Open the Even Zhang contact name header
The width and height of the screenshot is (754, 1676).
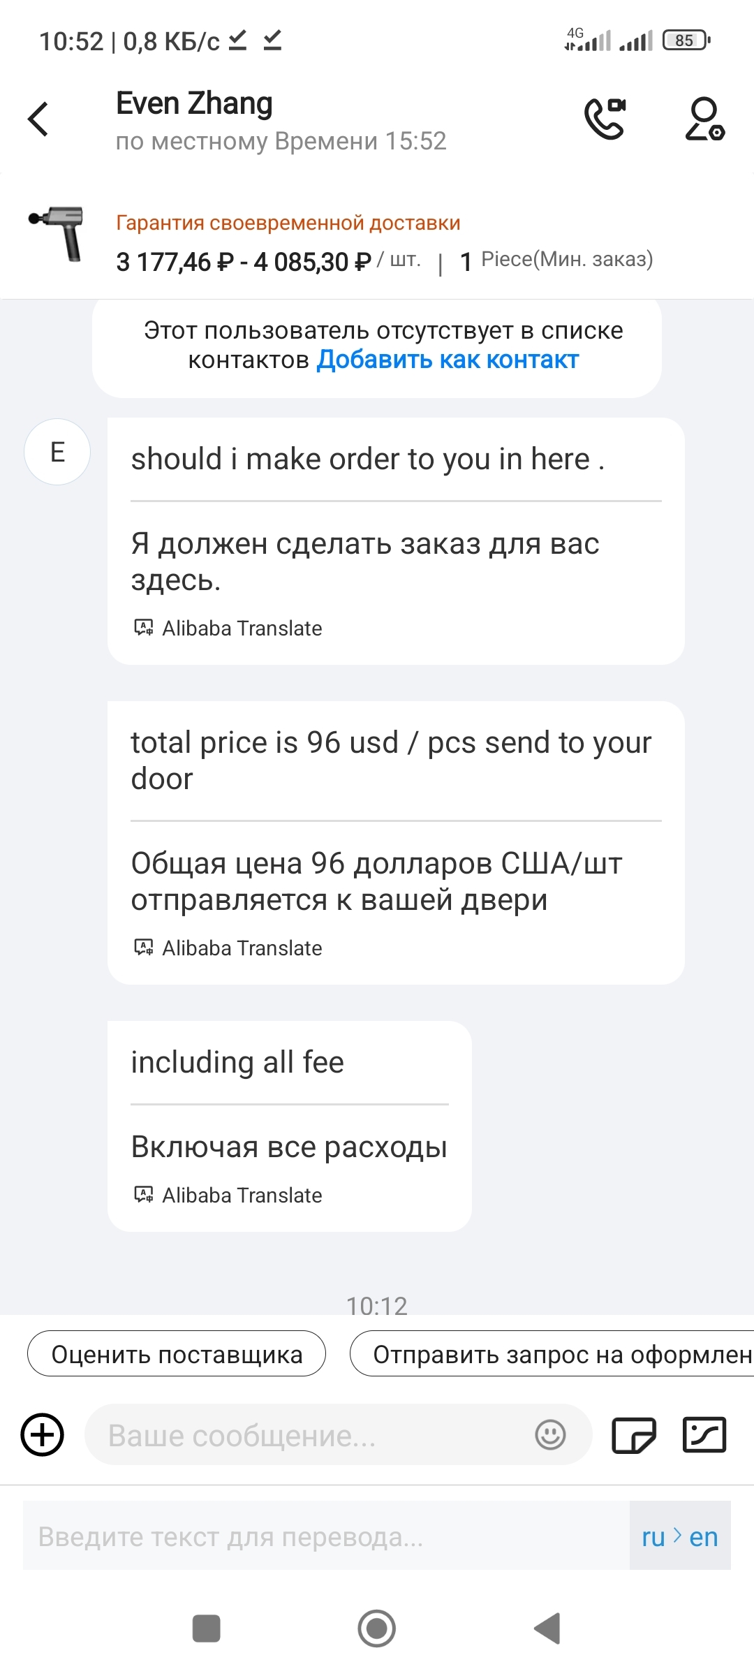[194, 103]
